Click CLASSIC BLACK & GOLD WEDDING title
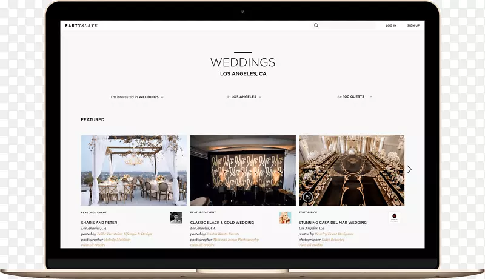 [222, 223]
